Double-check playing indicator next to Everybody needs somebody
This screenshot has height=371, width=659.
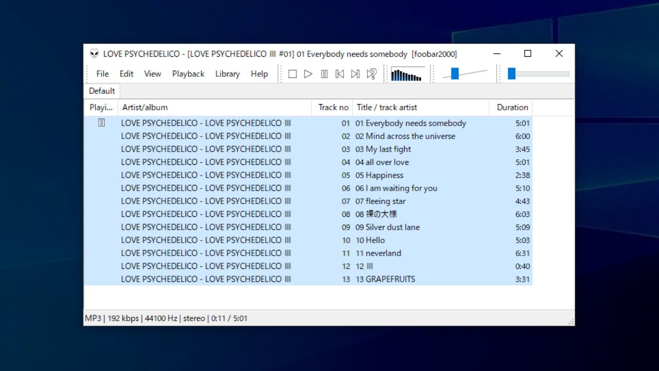(101, 123)
